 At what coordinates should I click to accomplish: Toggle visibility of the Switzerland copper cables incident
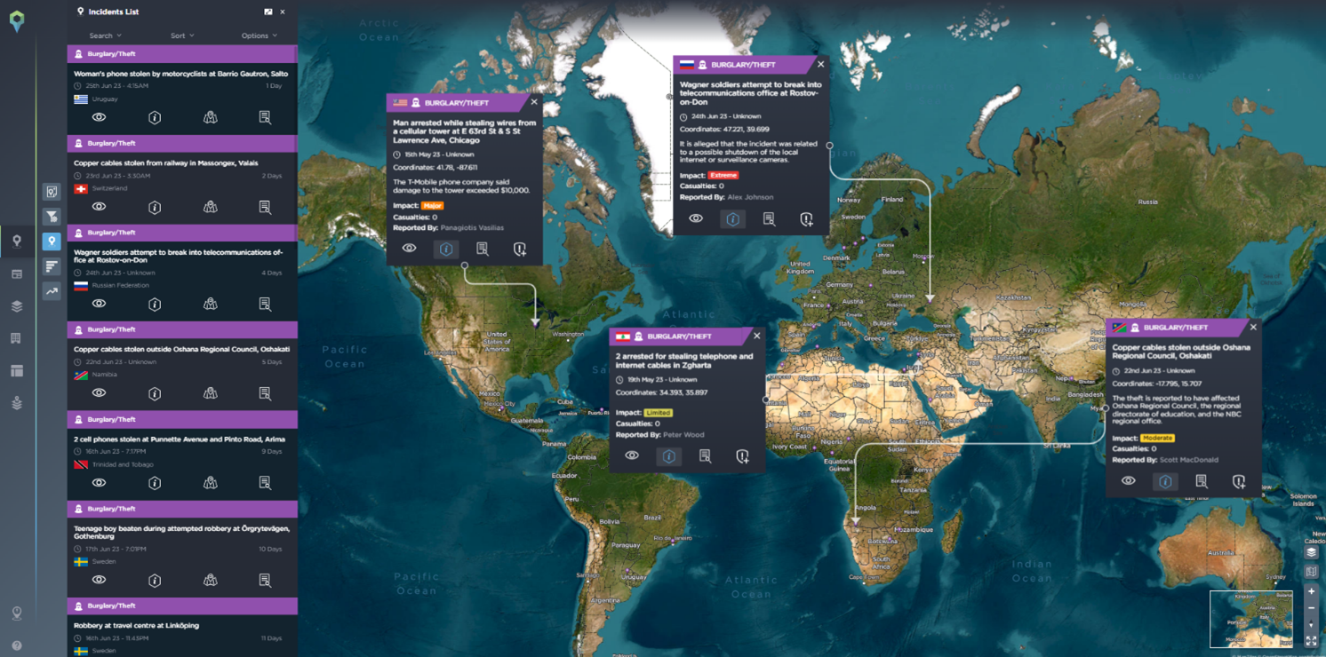click(99, 207)
